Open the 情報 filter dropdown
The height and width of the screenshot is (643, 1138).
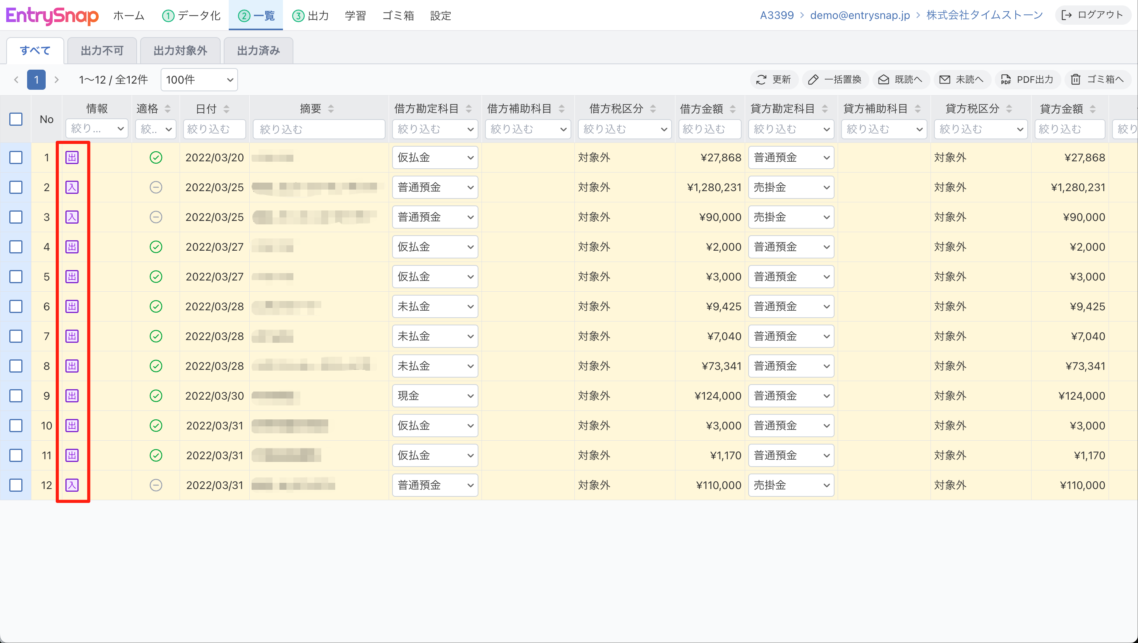point(97,129)
